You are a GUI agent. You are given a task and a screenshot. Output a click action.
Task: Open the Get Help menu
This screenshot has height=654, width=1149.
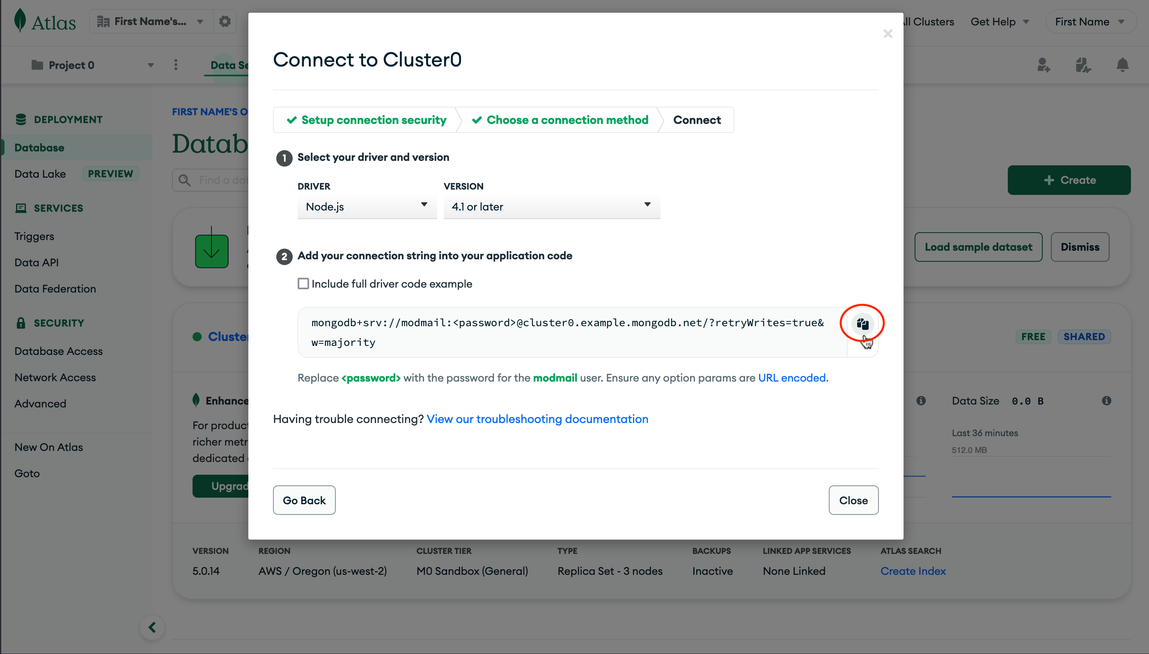[999, 22]
